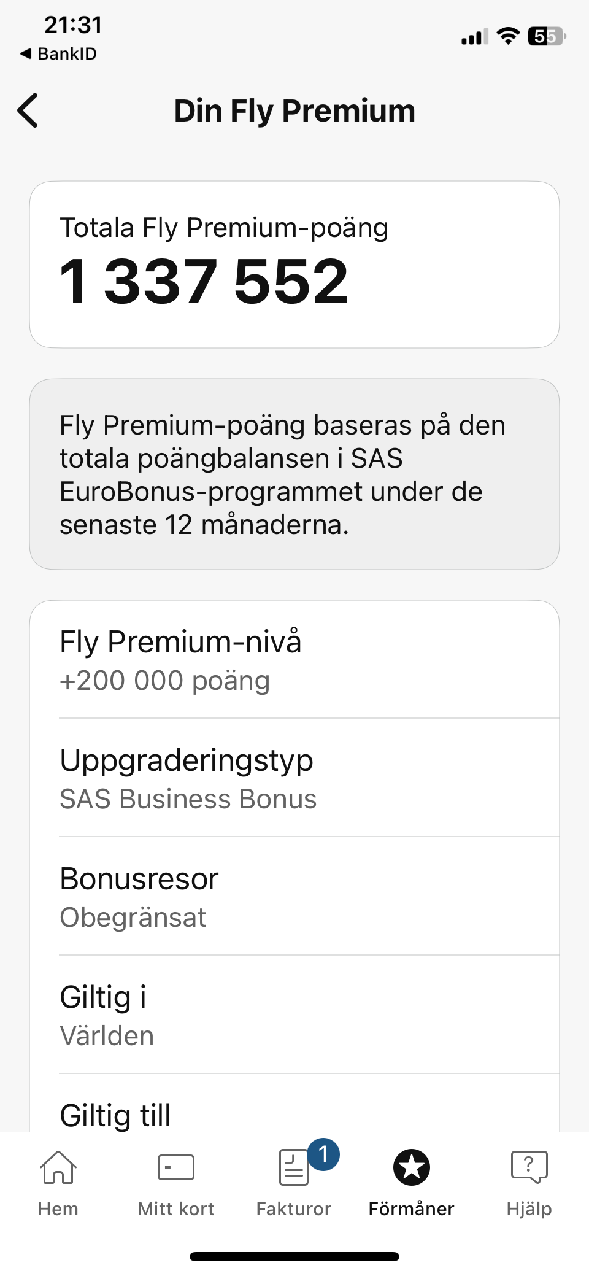Tap the home indicator bar
The height and width of the screenshot is (1276, 589).
click(294, 1256)
